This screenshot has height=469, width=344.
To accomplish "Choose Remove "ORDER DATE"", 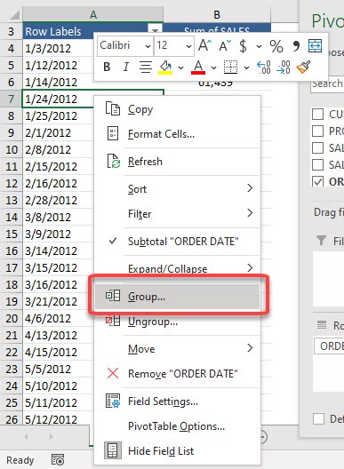I will coord(177,373).
